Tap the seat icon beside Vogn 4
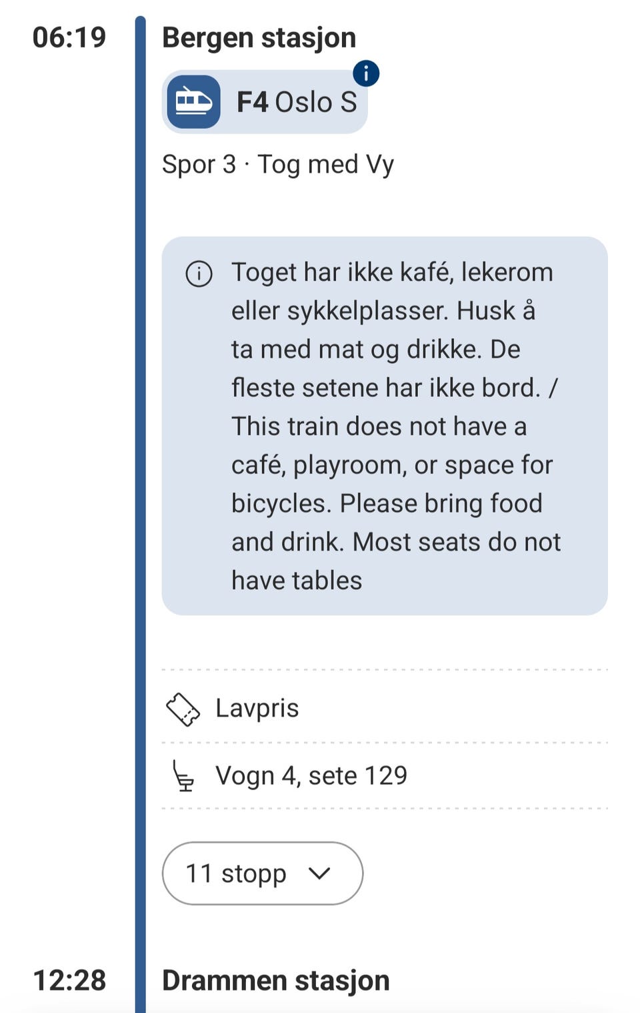 (183, 776)
